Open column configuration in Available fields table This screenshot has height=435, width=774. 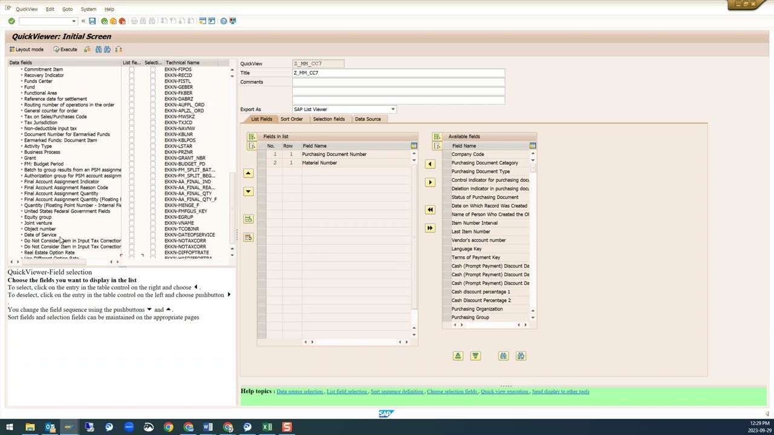pyautogui.click(x=532, y=146)
